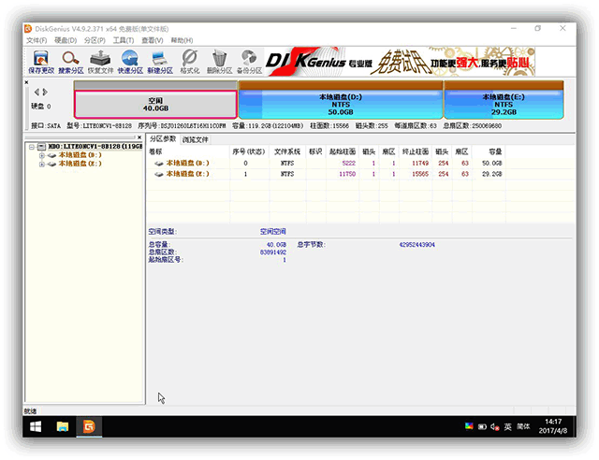This screenshot has width=599, height=460.
Task: Click the 起始柱面 column header
Action: point(343,152)
